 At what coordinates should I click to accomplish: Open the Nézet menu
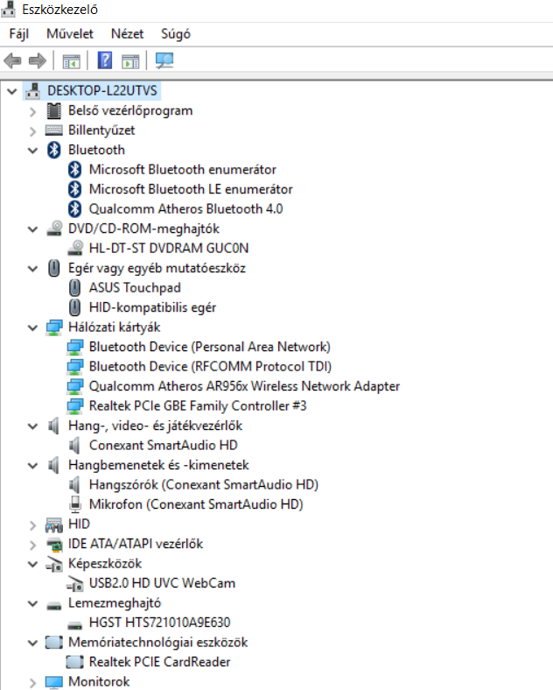[127, 34]
